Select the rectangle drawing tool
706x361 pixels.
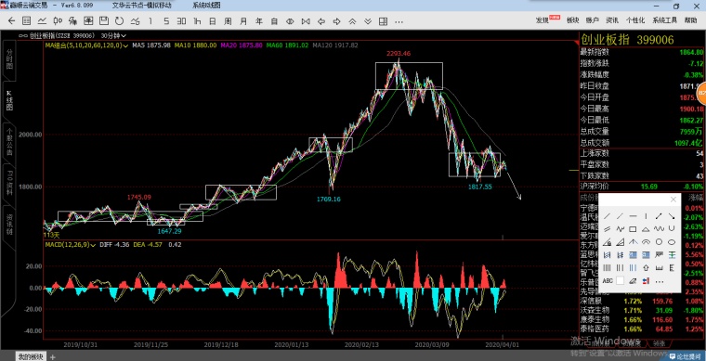pos(633,229)
